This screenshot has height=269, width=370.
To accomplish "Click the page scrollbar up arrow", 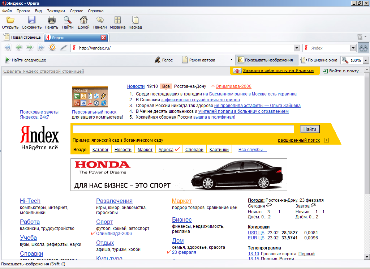I will click(x=367, y=70).
